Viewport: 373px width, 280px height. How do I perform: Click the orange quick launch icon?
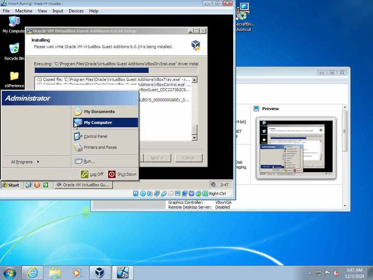click(x=37, y=185)
